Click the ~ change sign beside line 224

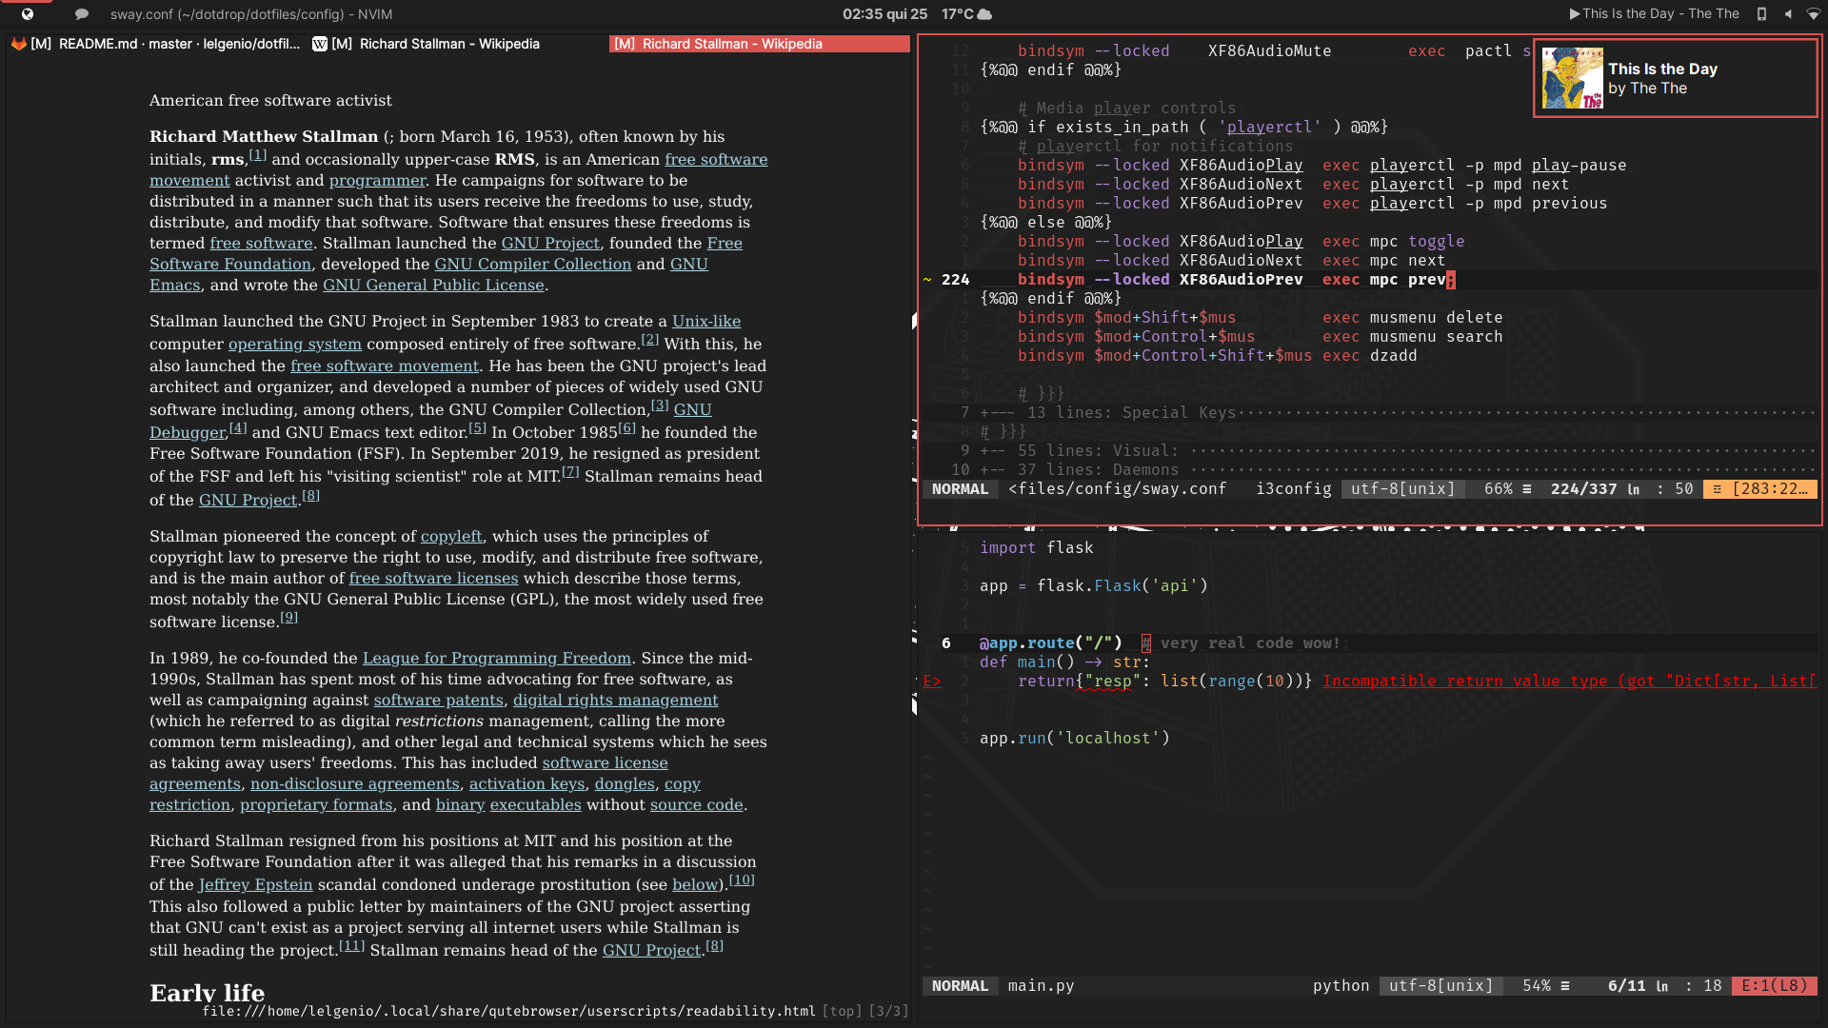[x=927, y=279]
